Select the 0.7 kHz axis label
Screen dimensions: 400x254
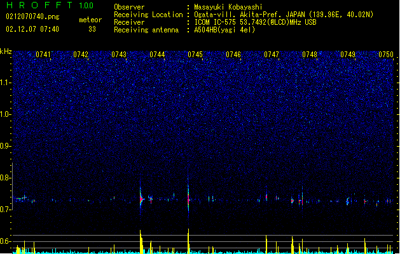6,210
